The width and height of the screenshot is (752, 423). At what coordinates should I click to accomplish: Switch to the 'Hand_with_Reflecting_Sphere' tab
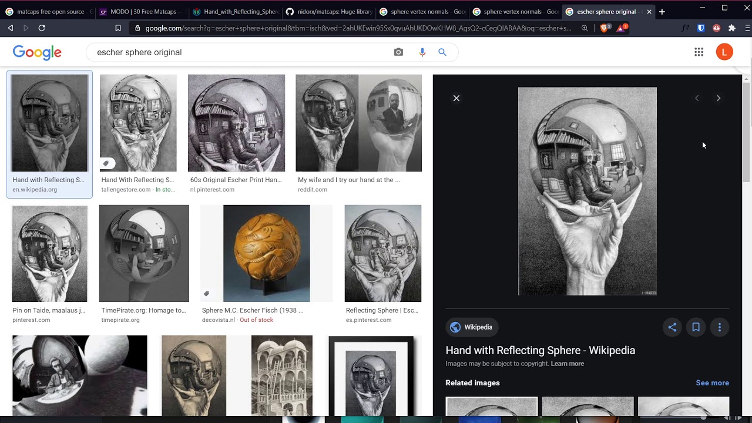point(235,12)
